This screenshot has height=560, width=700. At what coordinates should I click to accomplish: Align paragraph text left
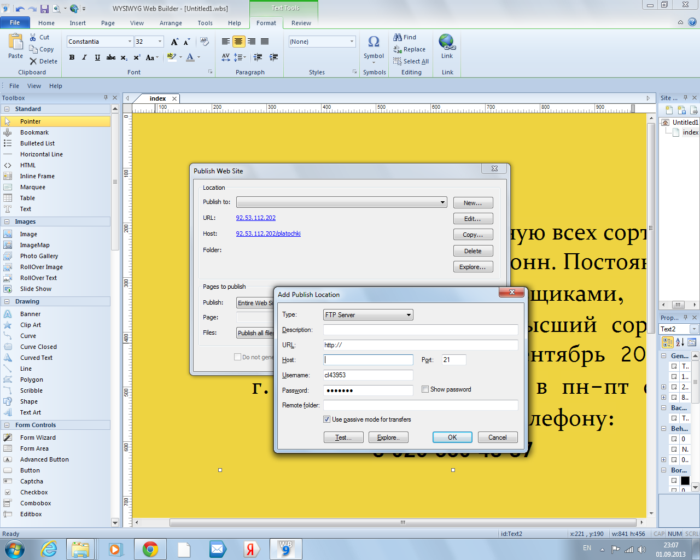[225, 42]
